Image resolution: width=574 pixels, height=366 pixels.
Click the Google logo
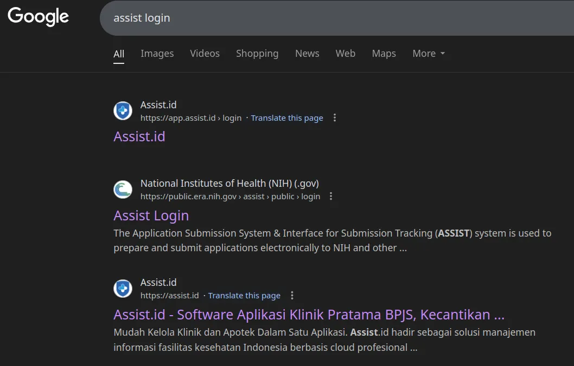click(38, 16)
